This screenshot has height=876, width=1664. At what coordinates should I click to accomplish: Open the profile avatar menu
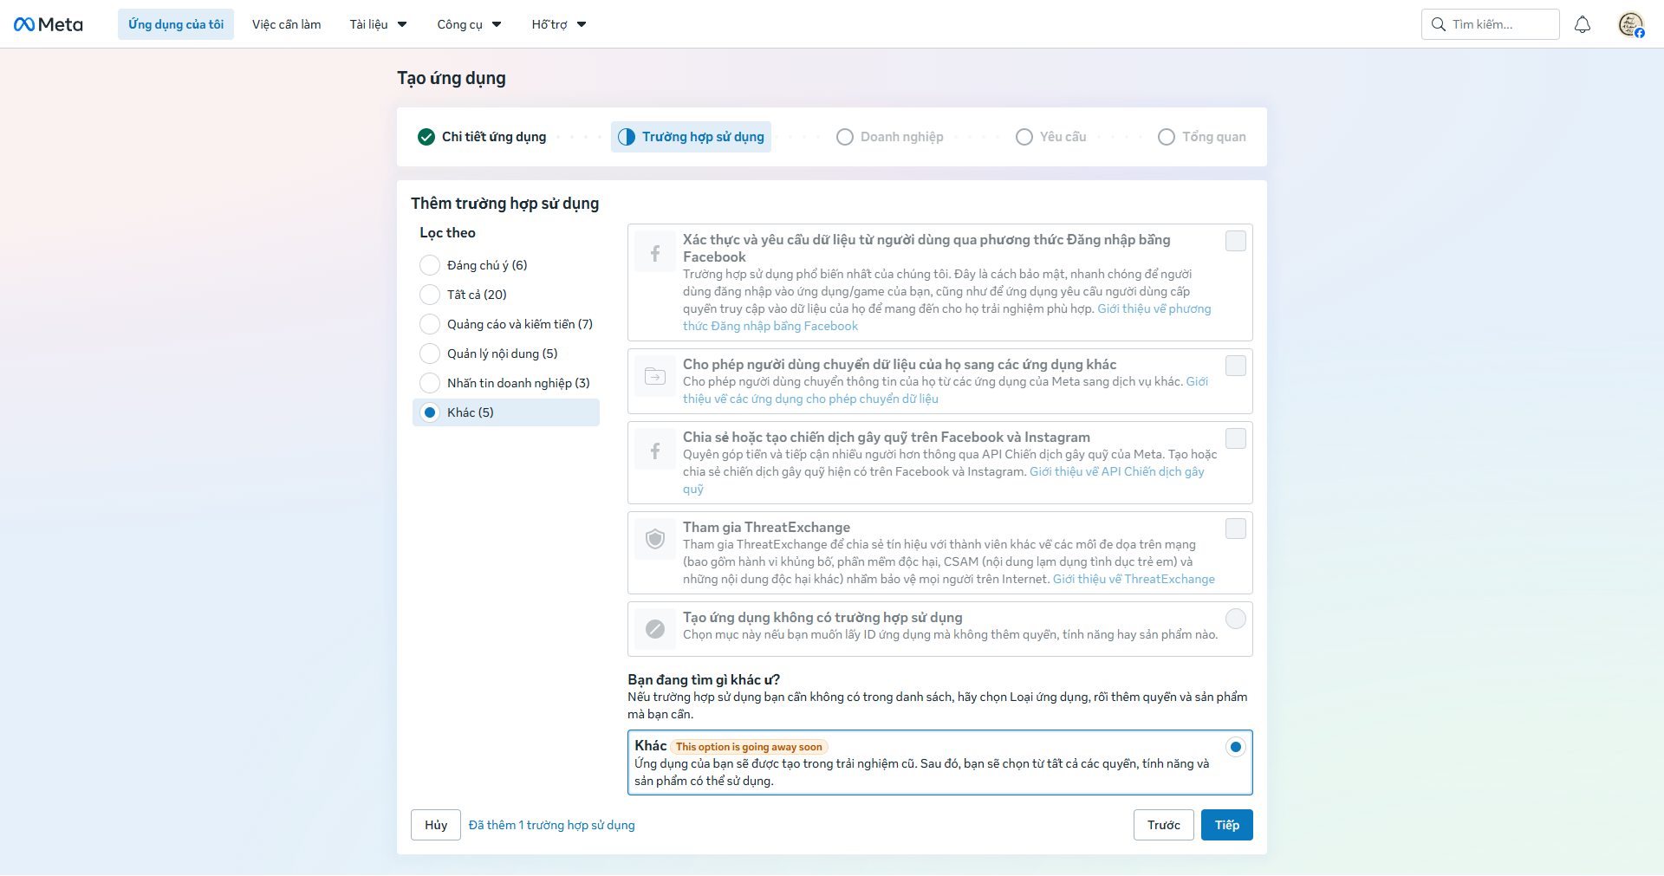coord(1631,24)
